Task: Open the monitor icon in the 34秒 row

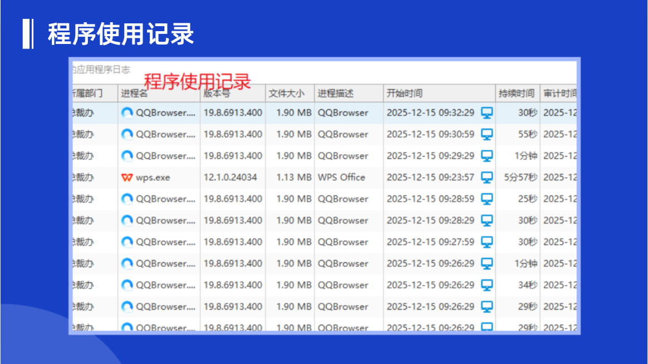Action: tap(487, 285)
